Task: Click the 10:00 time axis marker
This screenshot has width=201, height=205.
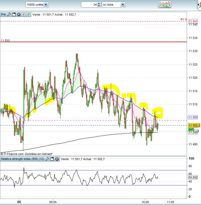Action: [145, 202]
